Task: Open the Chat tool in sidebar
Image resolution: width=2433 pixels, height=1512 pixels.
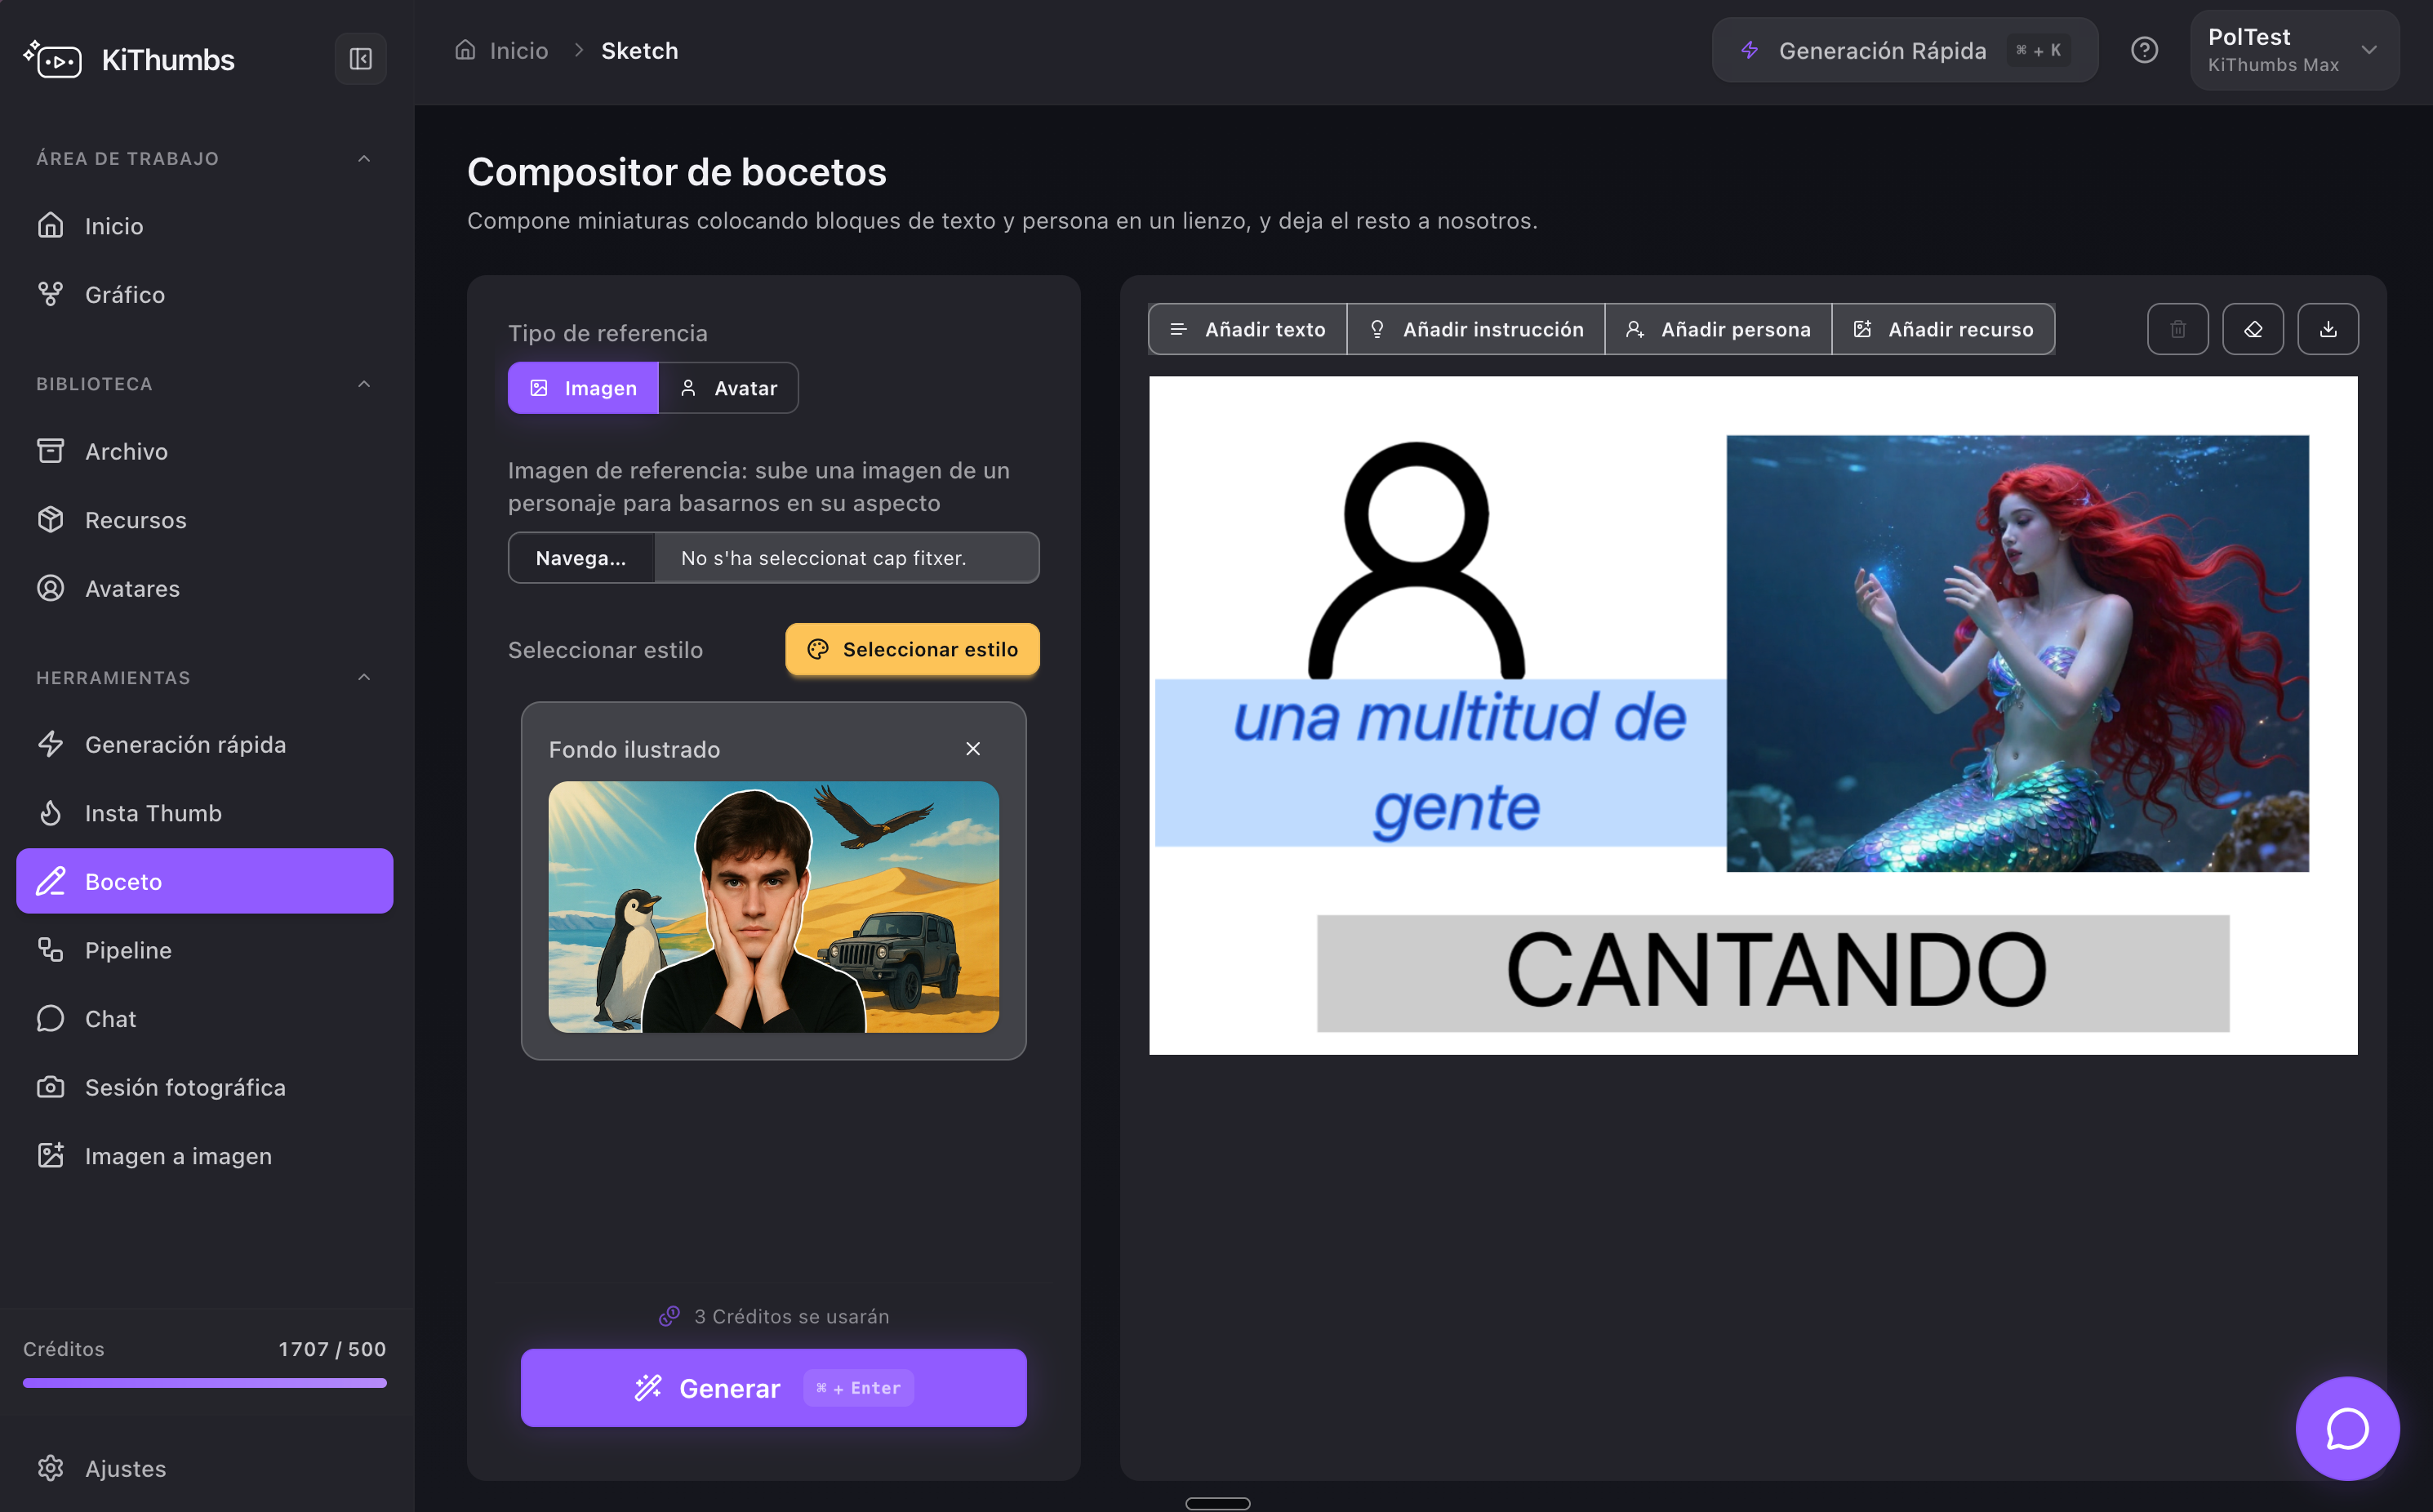Action: click(x=205, y=1018)
